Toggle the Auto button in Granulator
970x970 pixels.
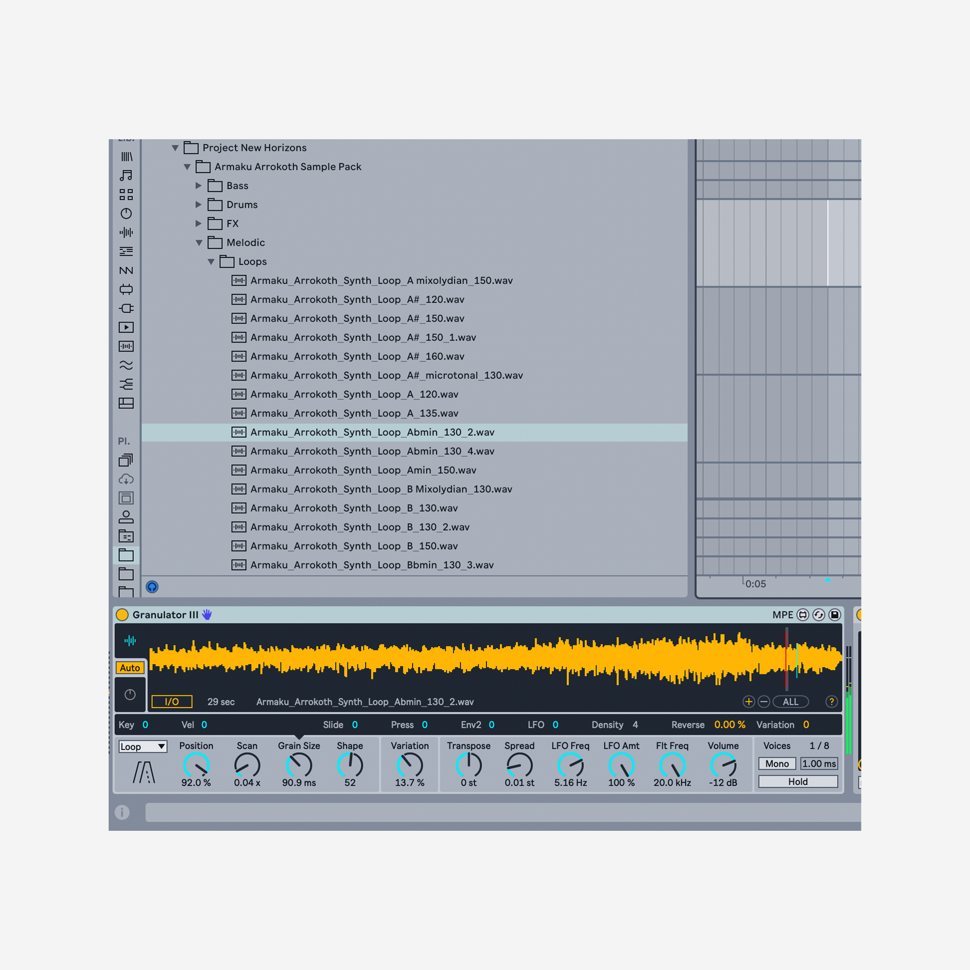pyautogui.click(x=130, y=668)
